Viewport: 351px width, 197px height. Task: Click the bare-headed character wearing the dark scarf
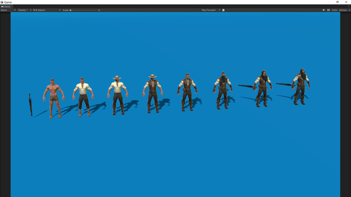coord(223,89)
